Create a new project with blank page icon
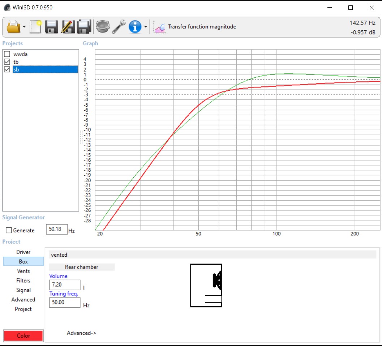The width and height of the screenshot is (382, 346). 35,26
